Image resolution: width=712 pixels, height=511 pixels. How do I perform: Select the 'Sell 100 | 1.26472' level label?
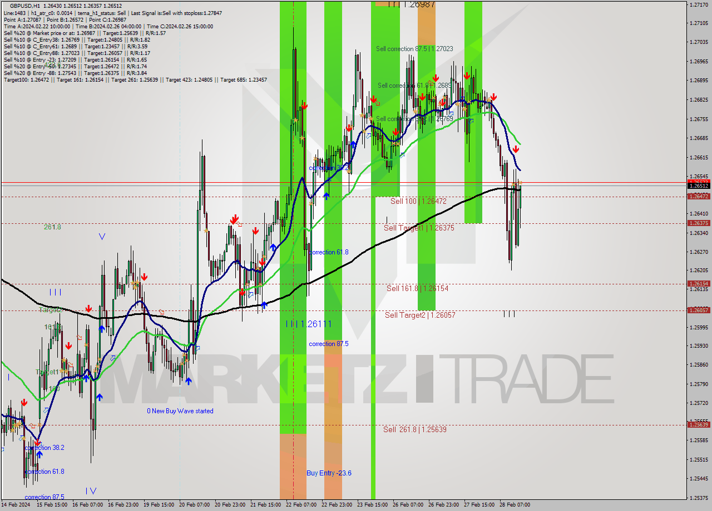pyautogui.click(x=418, y=201)
